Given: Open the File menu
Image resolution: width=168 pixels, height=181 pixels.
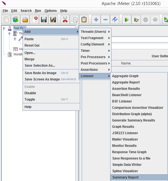Looking at the screenshot, I should (x=5, y=11).
